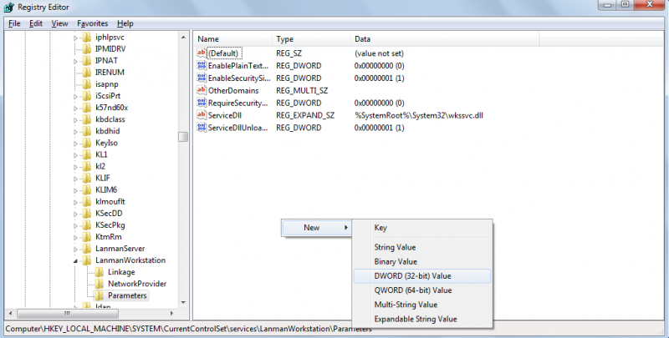Expand the LanmanServer tree node
This screenshot has width=669, height=338.
(x=75, y=249)
